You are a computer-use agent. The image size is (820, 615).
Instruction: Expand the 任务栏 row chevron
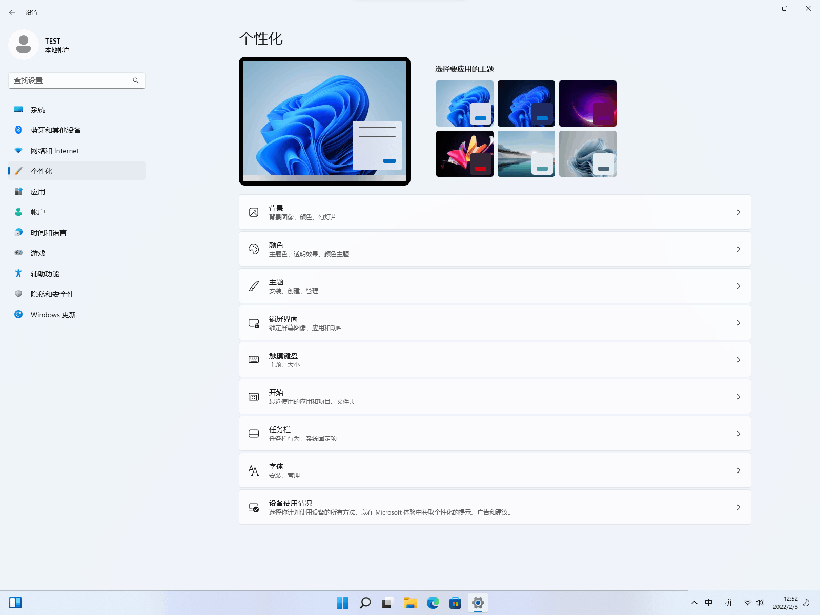pos(739,434)
